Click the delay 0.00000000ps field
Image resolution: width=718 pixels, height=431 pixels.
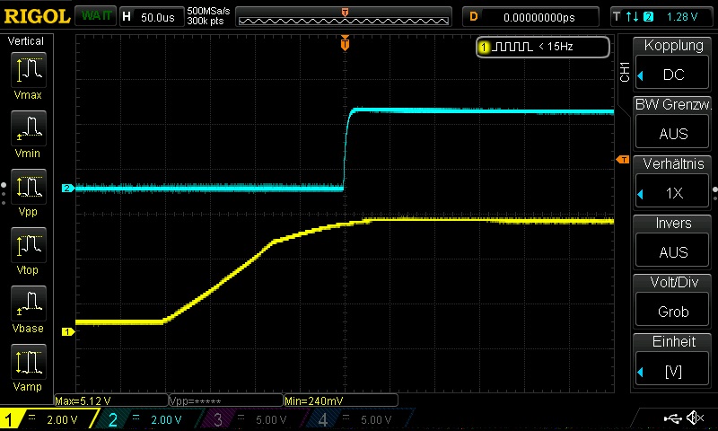click(x=530, y=17)
